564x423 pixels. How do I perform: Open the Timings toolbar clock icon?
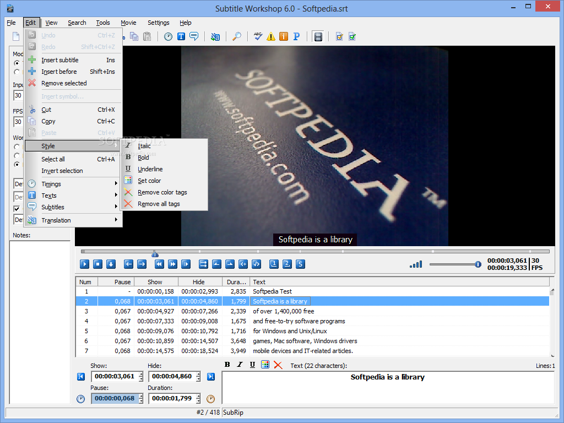168,36
